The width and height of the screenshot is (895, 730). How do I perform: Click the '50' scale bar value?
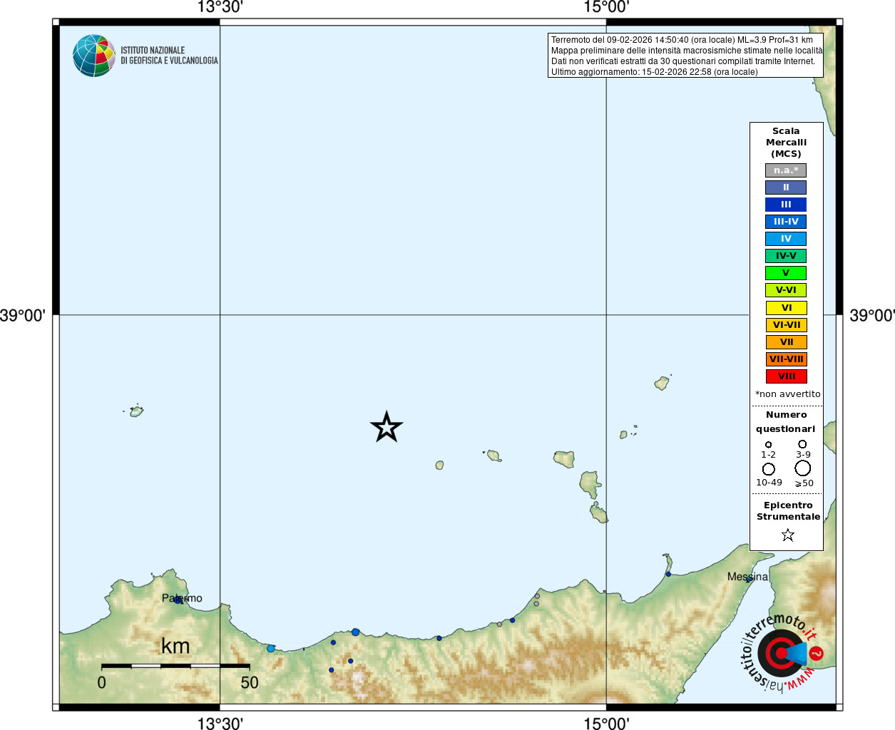tap(250, 682)
